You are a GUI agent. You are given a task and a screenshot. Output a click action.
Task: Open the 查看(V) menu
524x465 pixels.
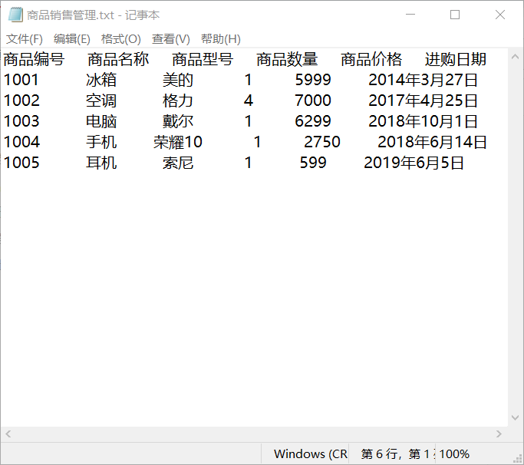point(171,39)
